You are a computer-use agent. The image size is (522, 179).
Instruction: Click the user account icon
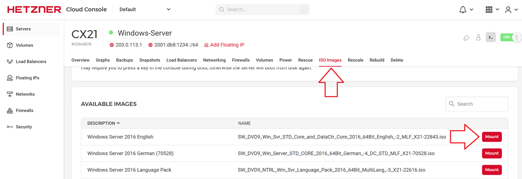508,10
